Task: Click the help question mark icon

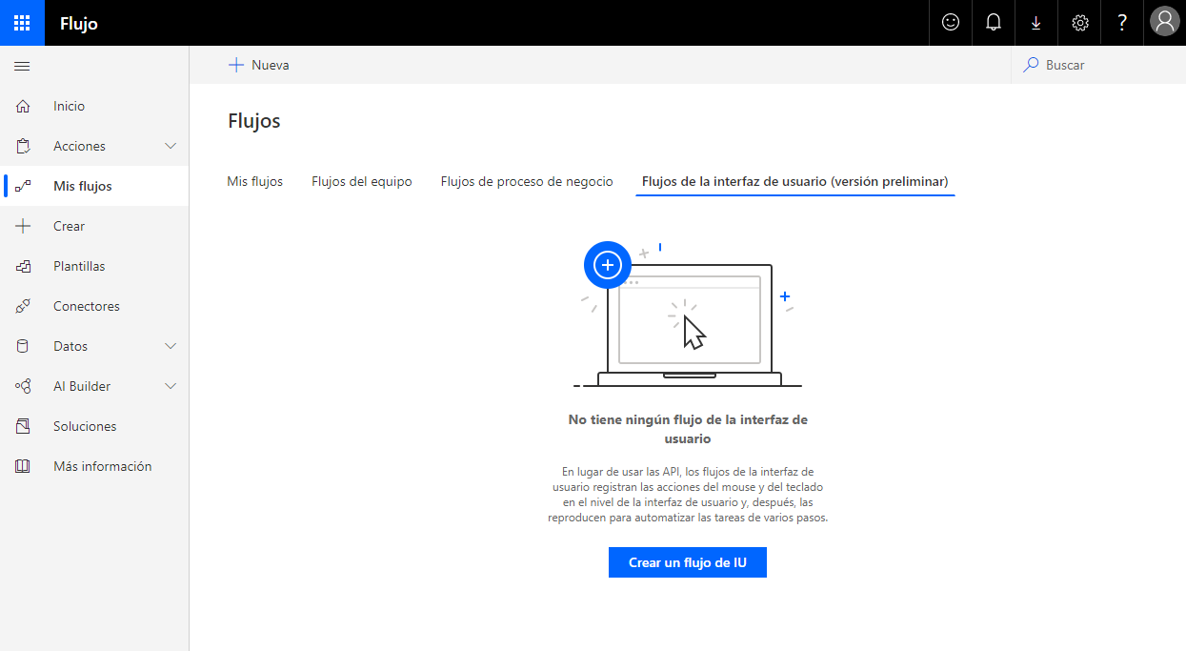Action: click(x=1122, y=23)
